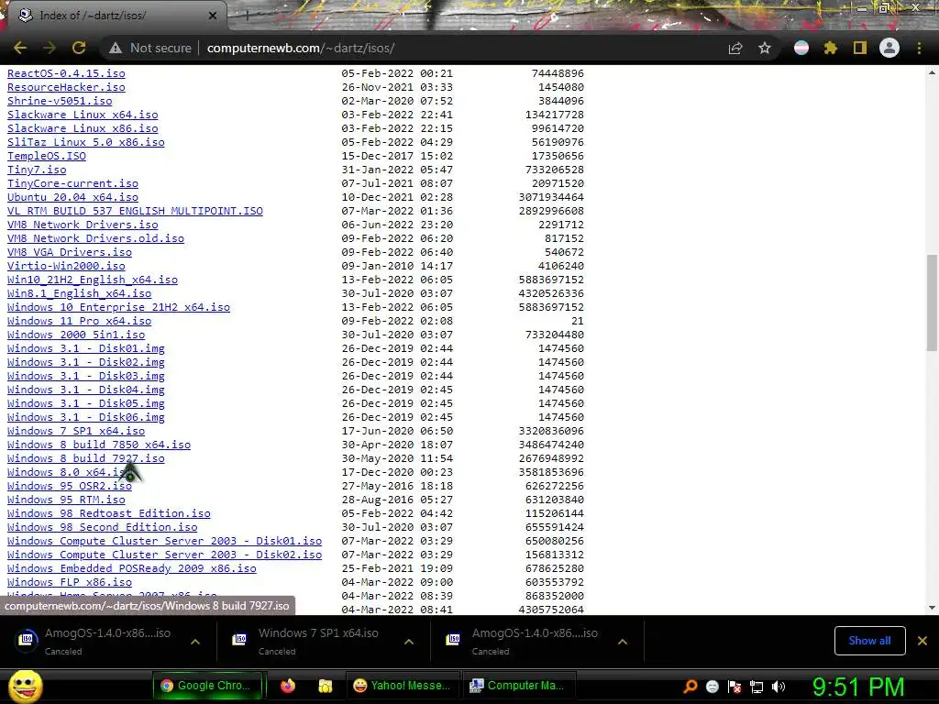
Task: Click the Yahoo Messenger tray icon
Action: [x=712, y=687]
